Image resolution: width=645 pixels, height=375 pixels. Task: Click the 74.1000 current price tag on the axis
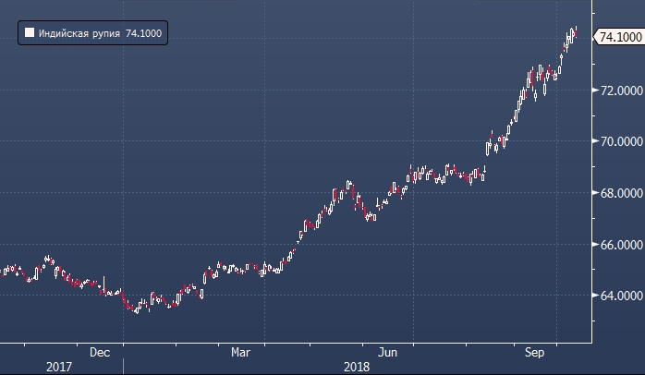tap(620, 37)
